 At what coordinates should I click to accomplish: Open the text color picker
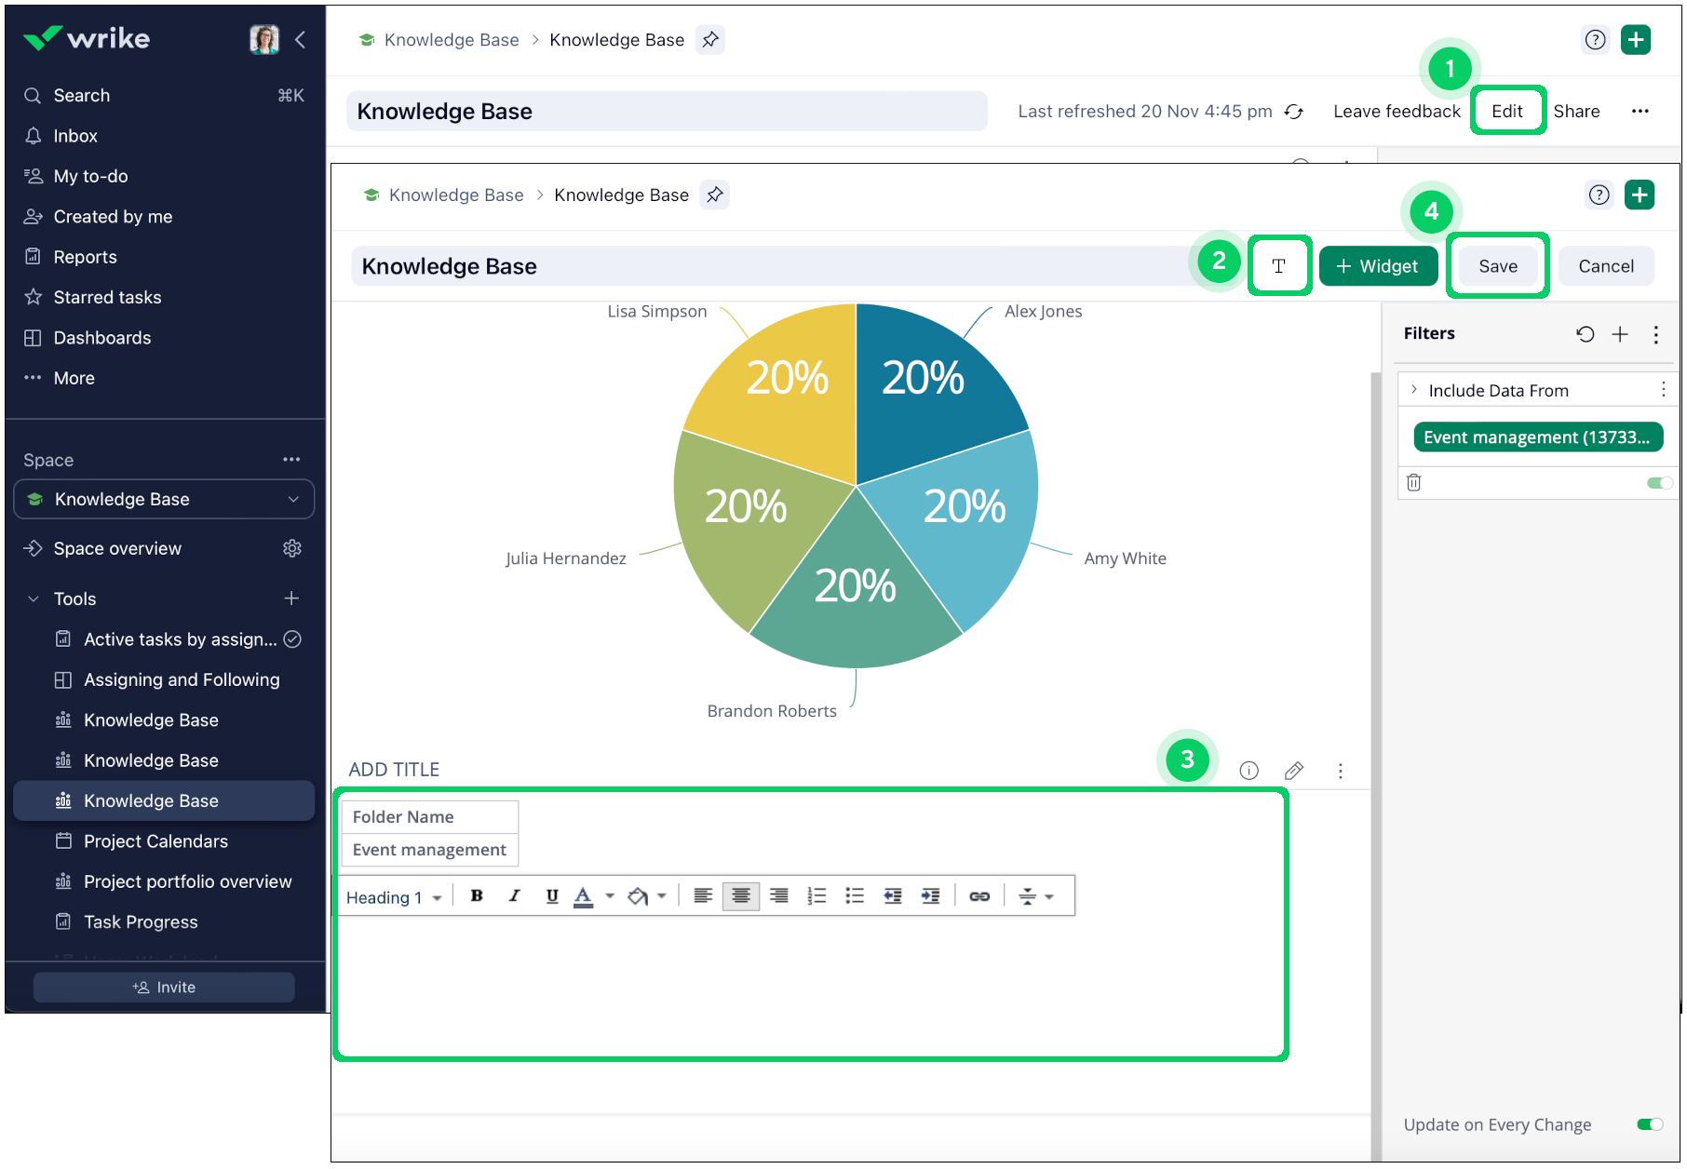(584, 896)
